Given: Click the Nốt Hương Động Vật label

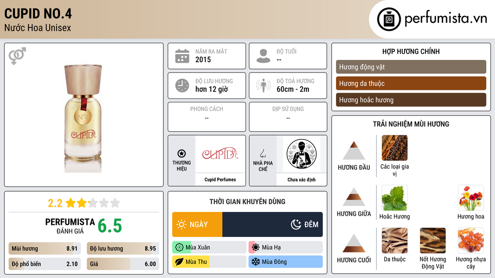Looking at the screenshot, I should [433, 263].
